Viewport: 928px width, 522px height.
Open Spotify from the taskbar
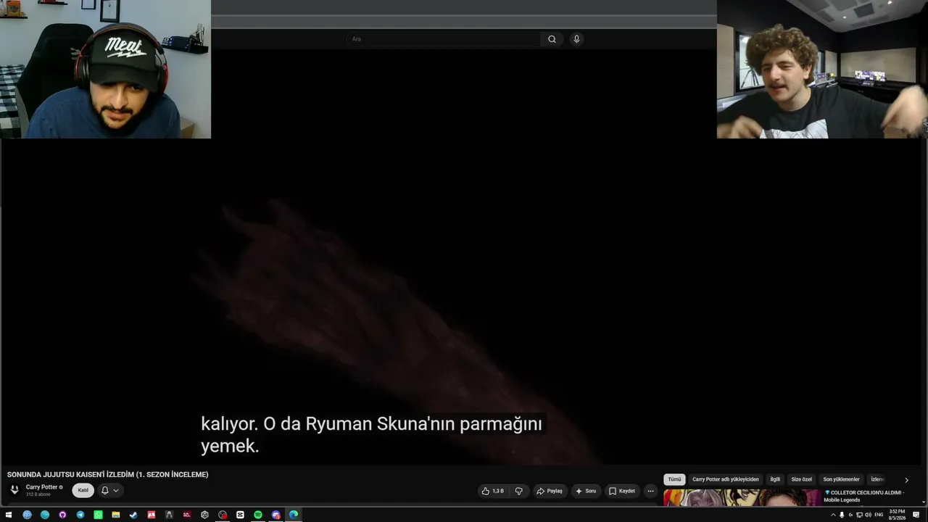[x=258, y=515]
